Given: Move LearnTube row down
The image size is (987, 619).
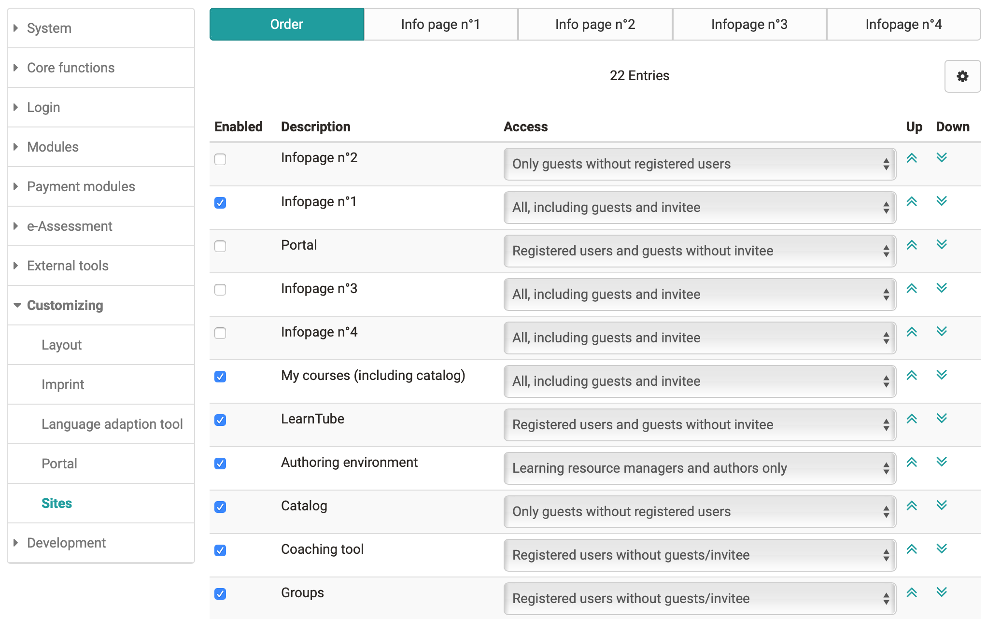Looking at the screenshot, I should click(x=941, y=418).
